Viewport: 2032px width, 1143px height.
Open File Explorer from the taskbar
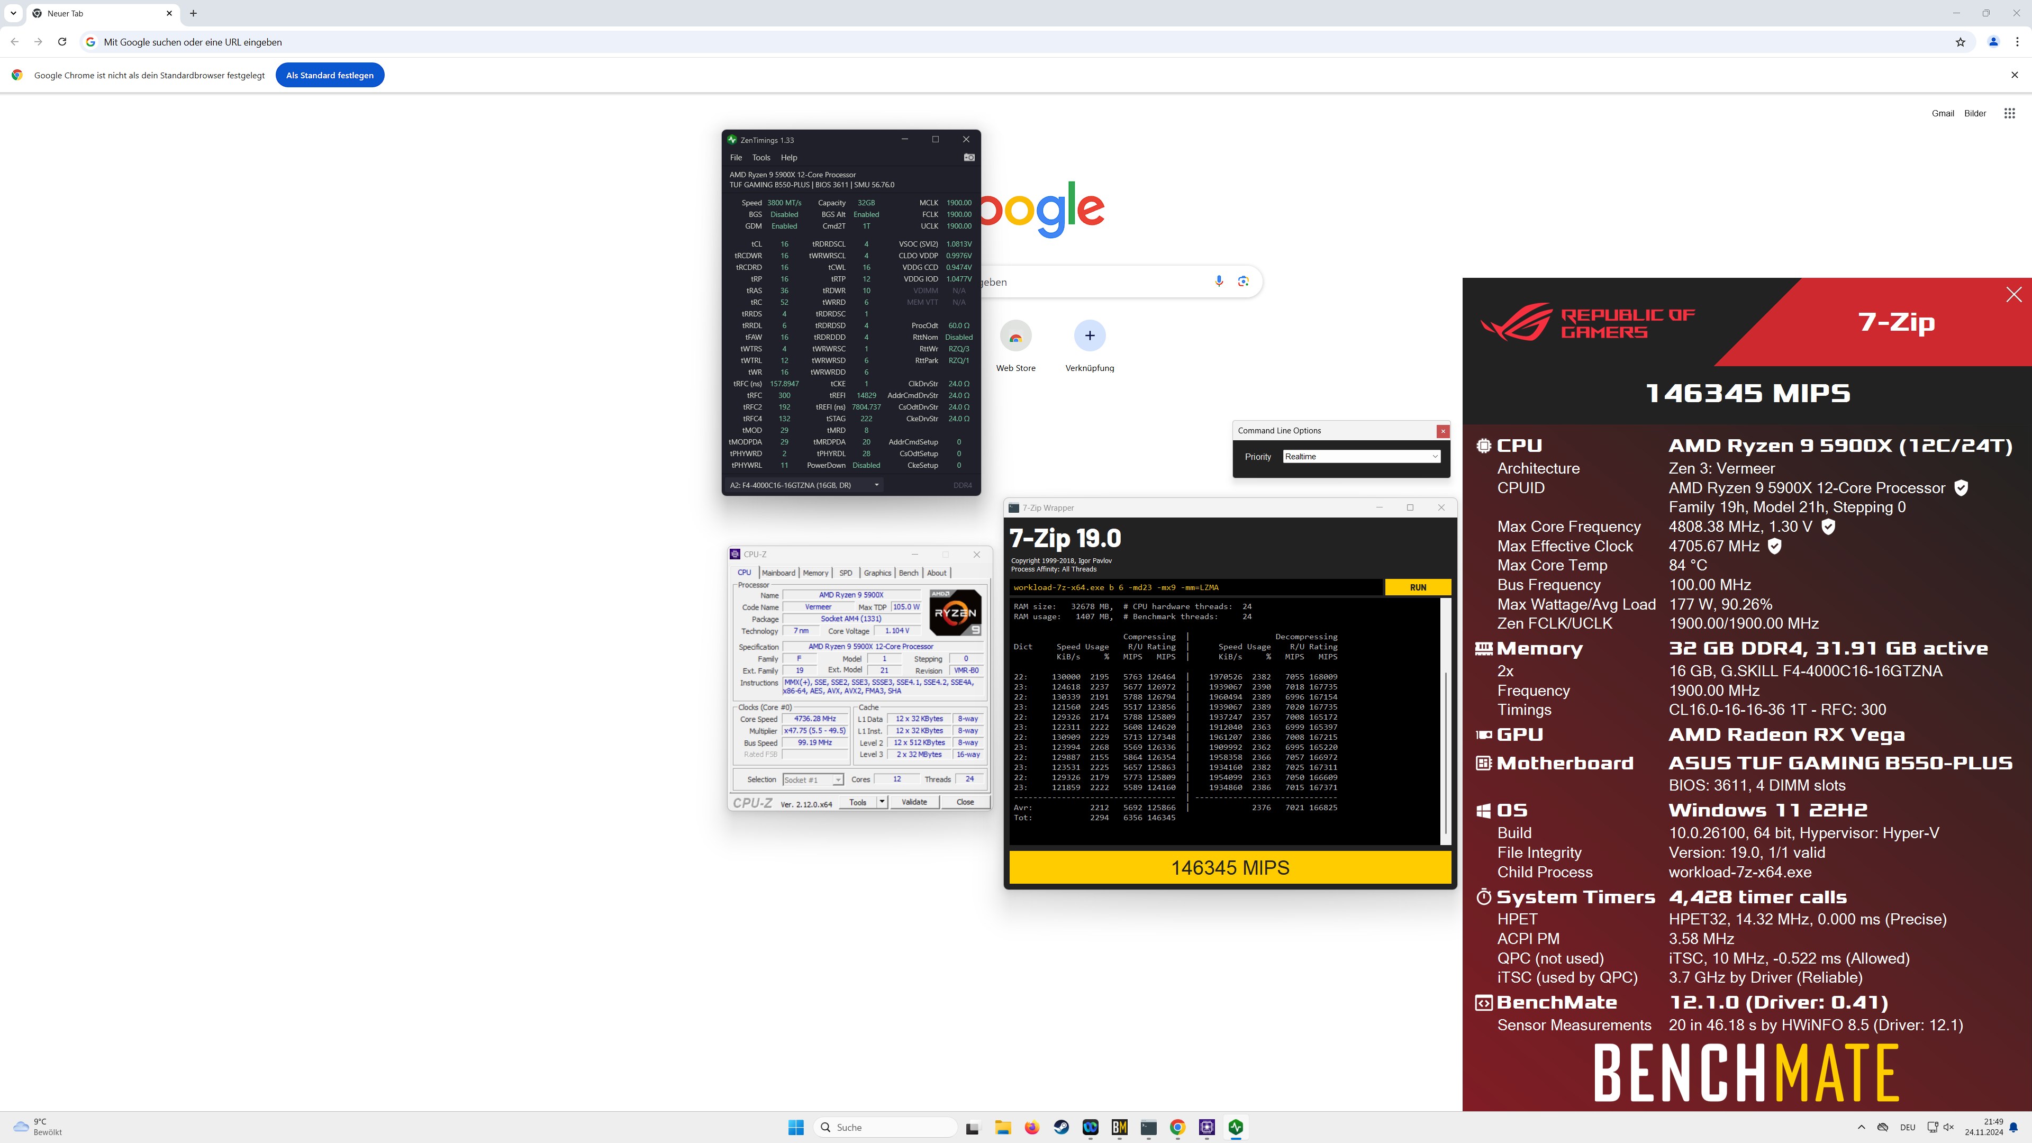click(1003, 1127)
